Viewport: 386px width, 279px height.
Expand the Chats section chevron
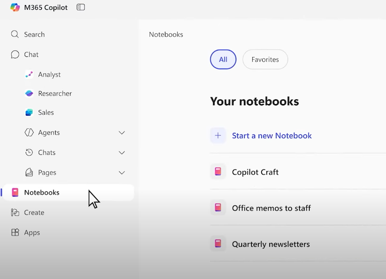click(x=122, y=153)
